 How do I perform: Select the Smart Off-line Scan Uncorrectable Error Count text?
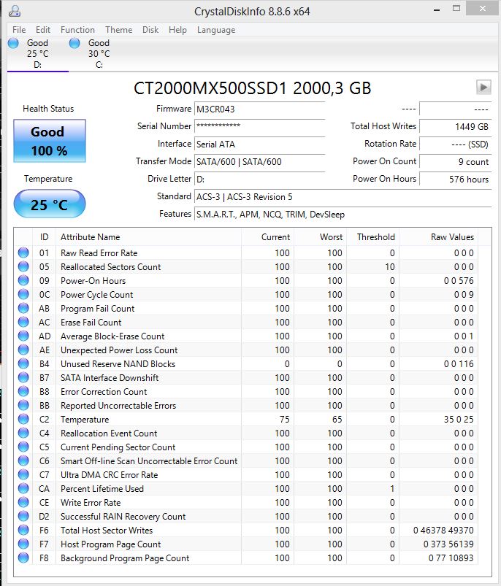coord(149,461)
